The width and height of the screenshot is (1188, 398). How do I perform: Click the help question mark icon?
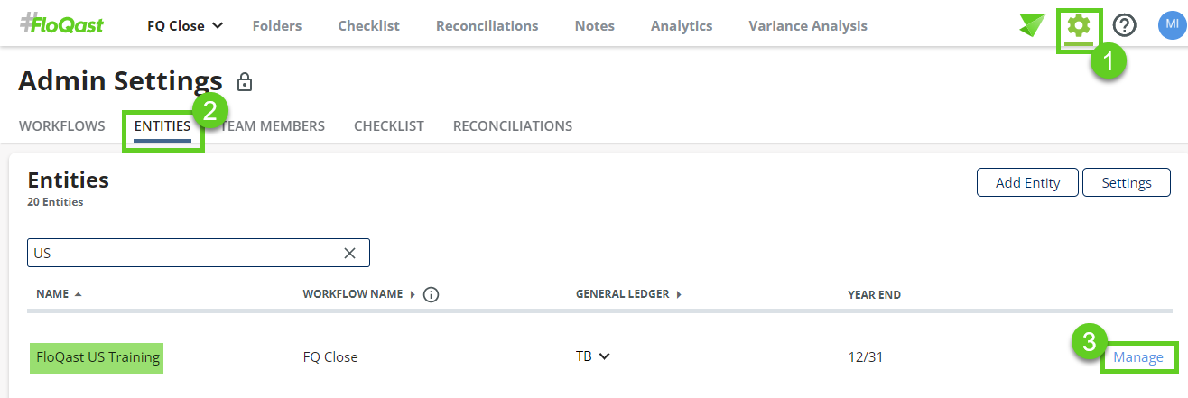tap(1124, 26)
